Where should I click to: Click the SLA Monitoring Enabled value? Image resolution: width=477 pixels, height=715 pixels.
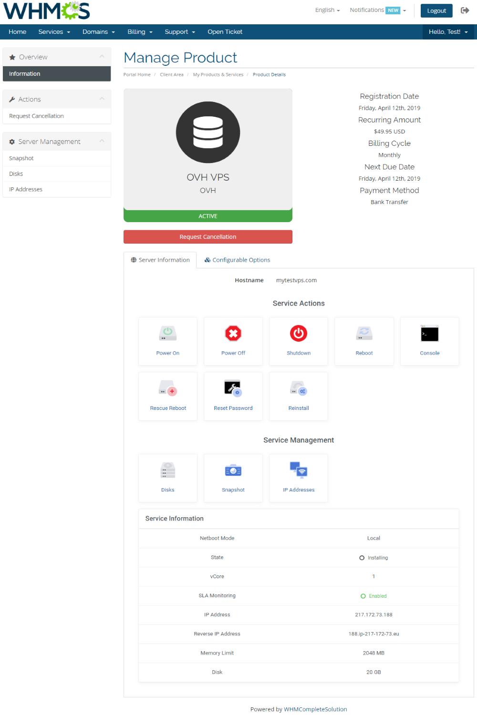click(373, 596)
